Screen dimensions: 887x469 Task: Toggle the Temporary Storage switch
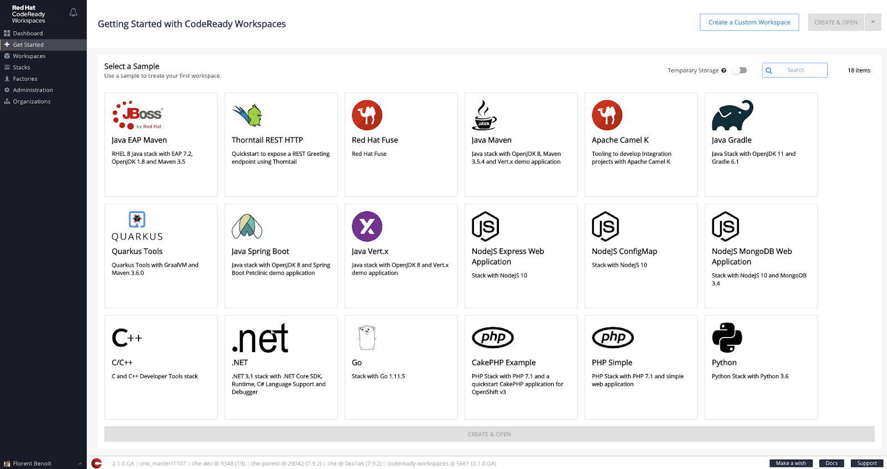click(x=740, y=70)
